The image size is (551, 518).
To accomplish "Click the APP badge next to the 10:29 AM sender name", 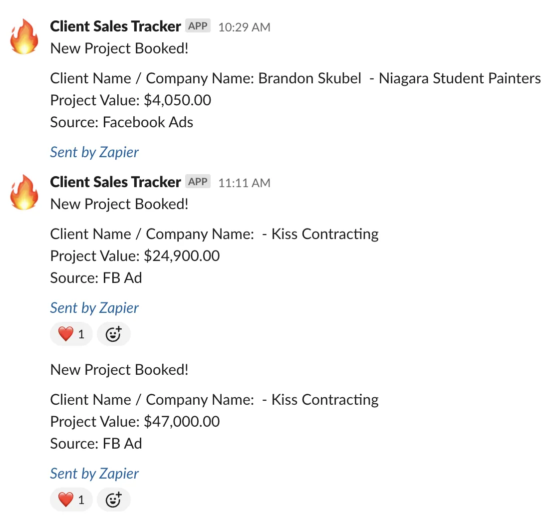I will coord(198,25).
